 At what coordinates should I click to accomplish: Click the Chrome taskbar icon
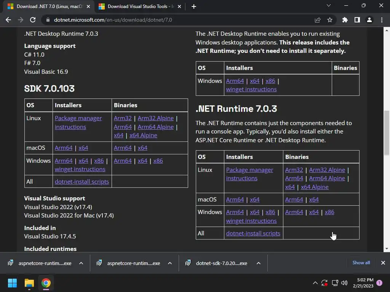tap(46, 283)
